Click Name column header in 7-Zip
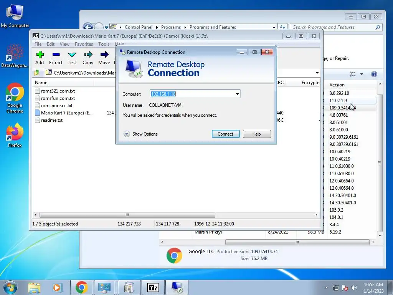393x295 pixels. click(63, 83)
